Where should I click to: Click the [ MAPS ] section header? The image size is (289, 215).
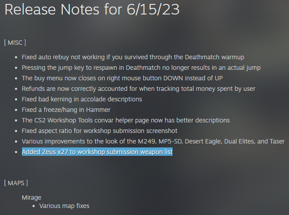click(15, 183)
